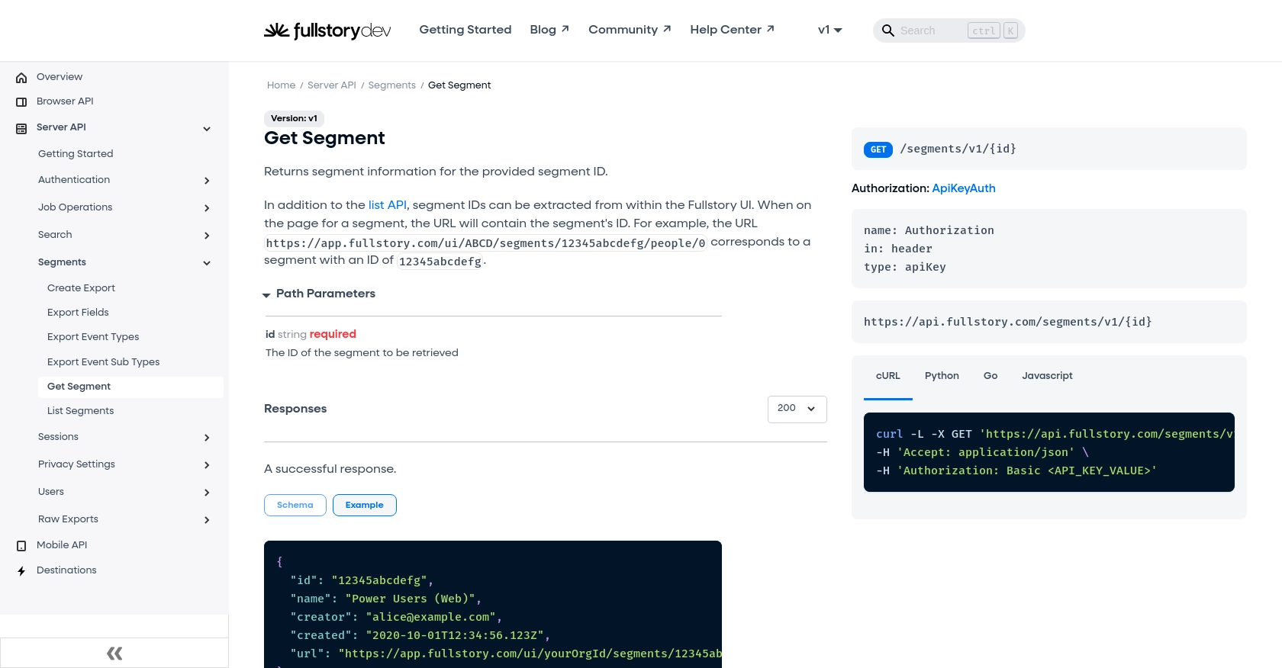Image resolution: width=1282 pixels, height=668 pixels.
Task: Switch to the Go code tab
Action: point(990,376)
